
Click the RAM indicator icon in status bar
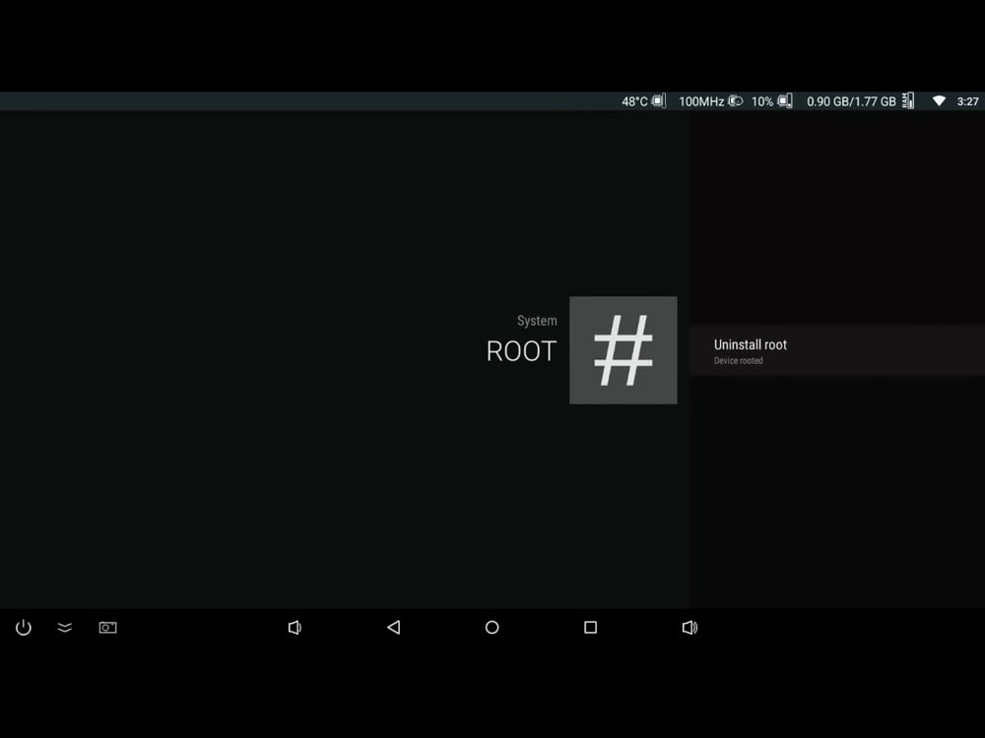tap(907, 100)
